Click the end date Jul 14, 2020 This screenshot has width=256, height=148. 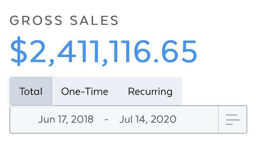point(148,119)
